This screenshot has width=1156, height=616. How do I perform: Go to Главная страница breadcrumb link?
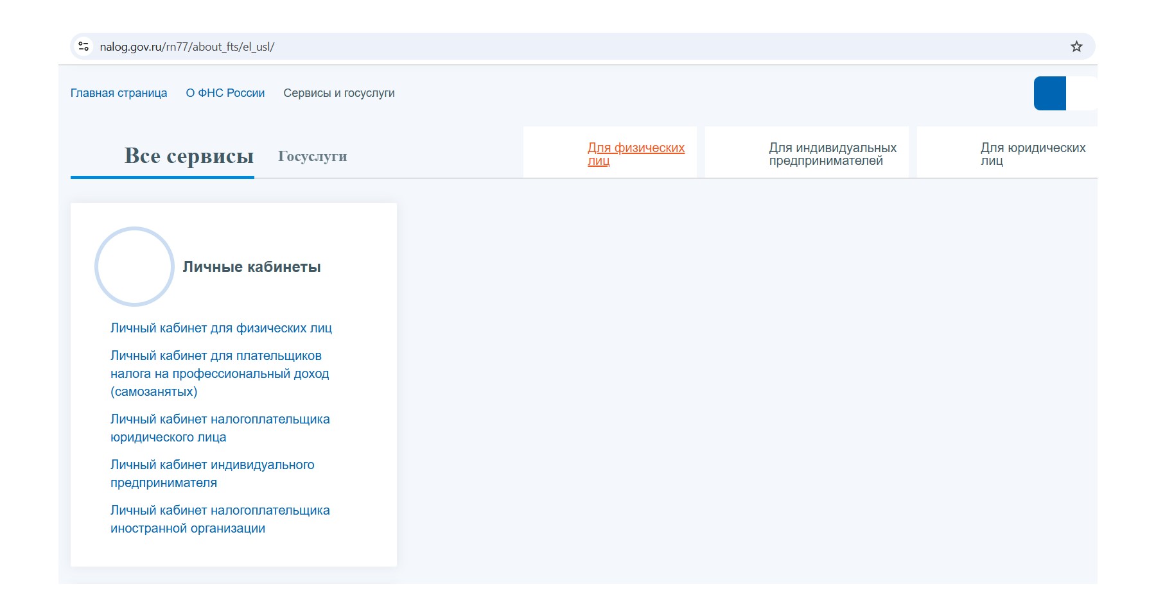[119, 93]
